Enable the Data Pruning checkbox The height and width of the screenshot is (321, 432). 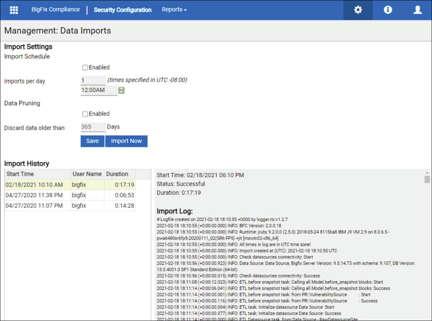click(85, 114)
